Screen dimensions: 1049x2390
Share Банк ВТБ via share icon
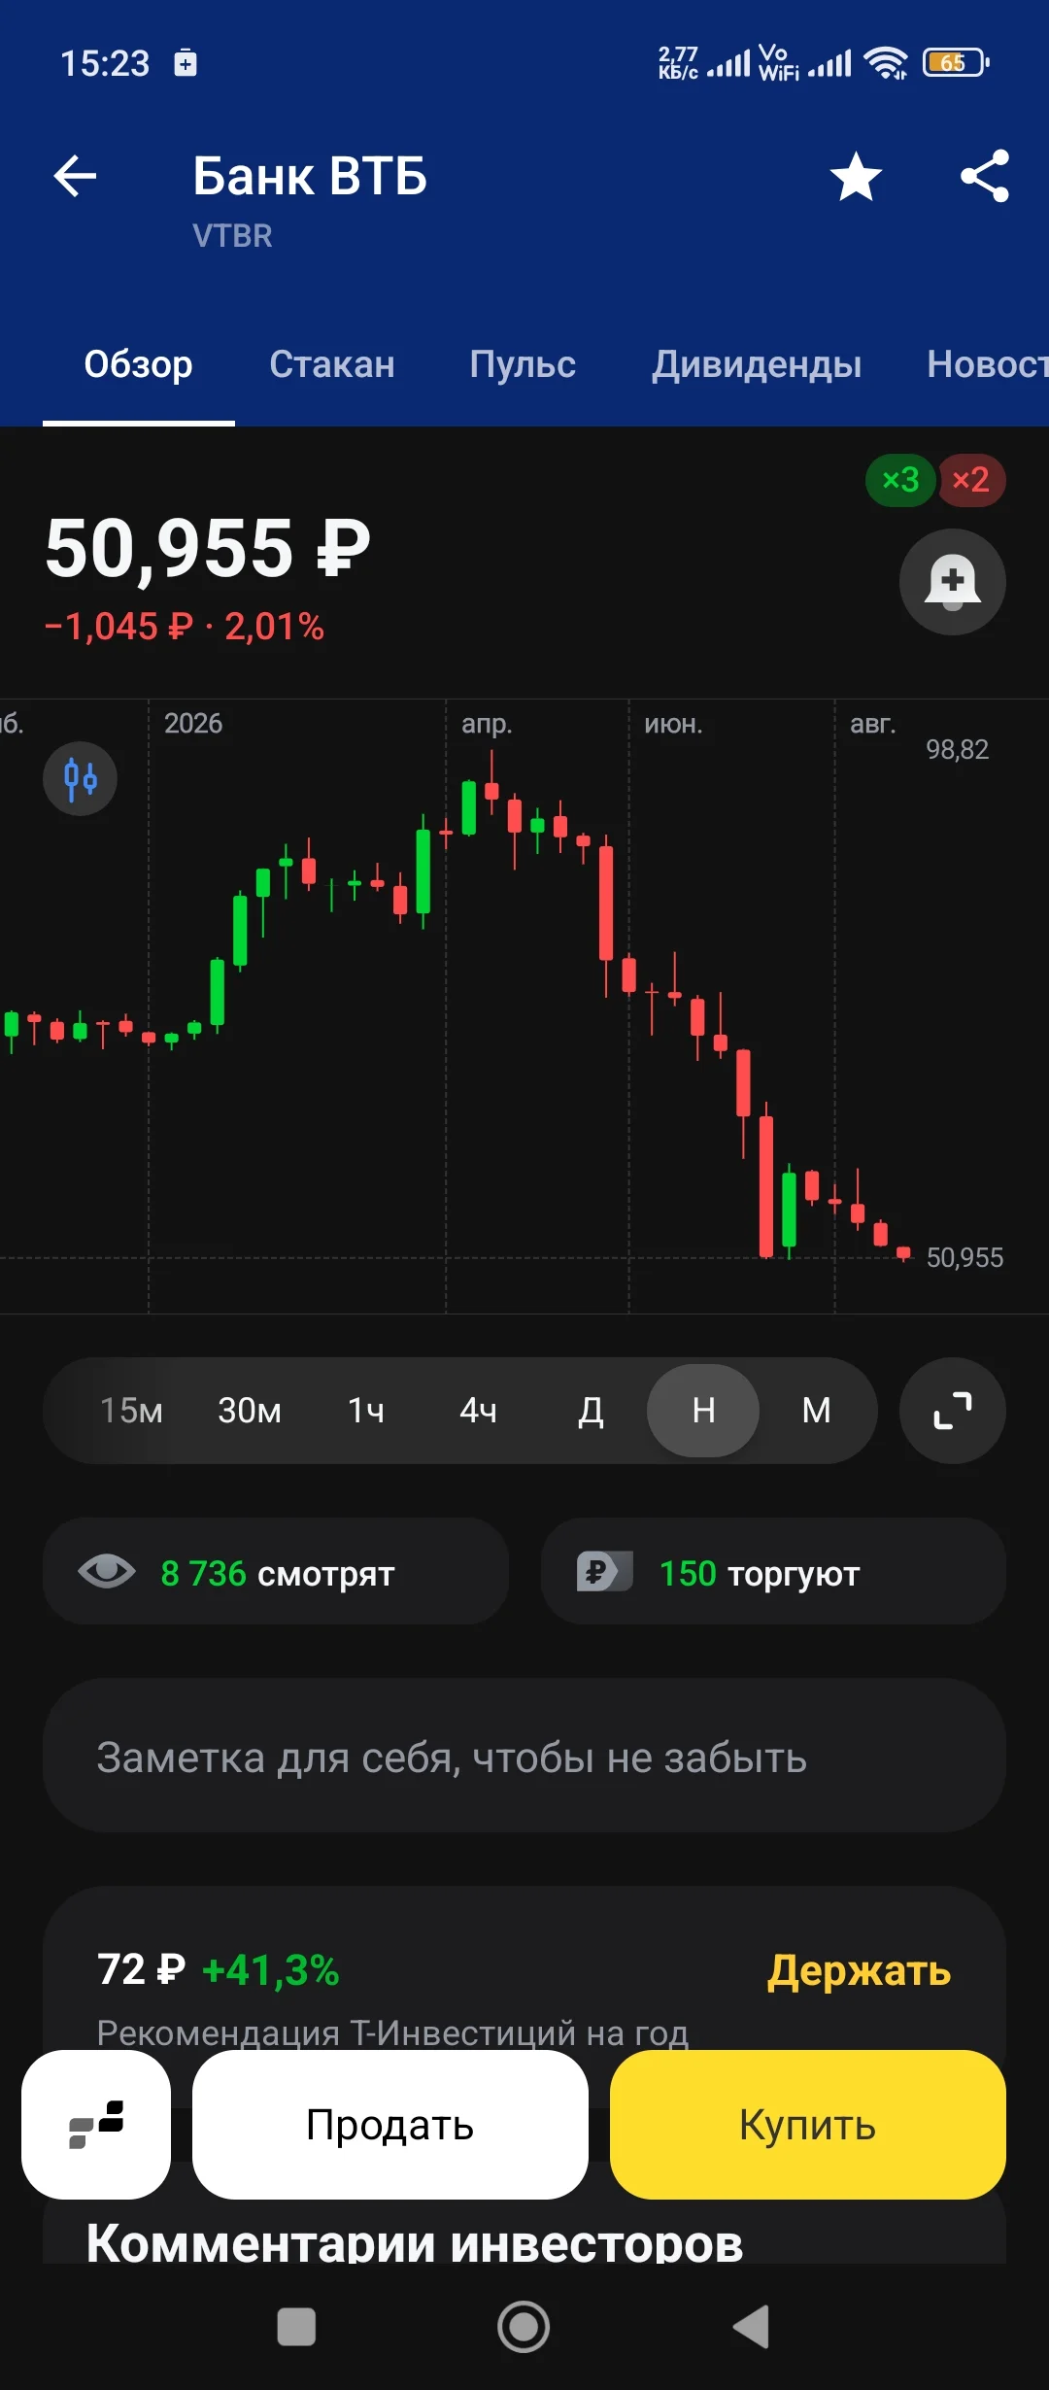click(985, 176)
